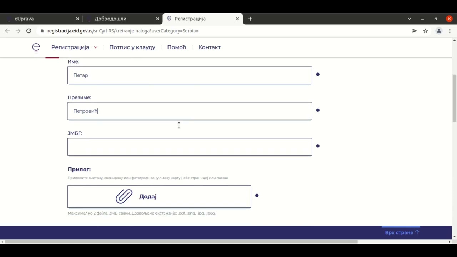
Task: Open the browser profile avatar
Action: point(439,31)
